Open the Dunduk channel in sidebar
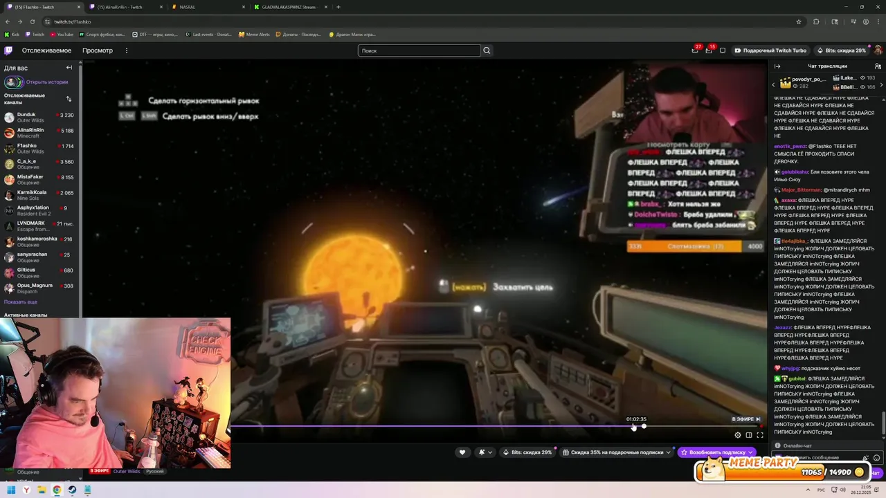The image size is (886, 498). [39, 118]
